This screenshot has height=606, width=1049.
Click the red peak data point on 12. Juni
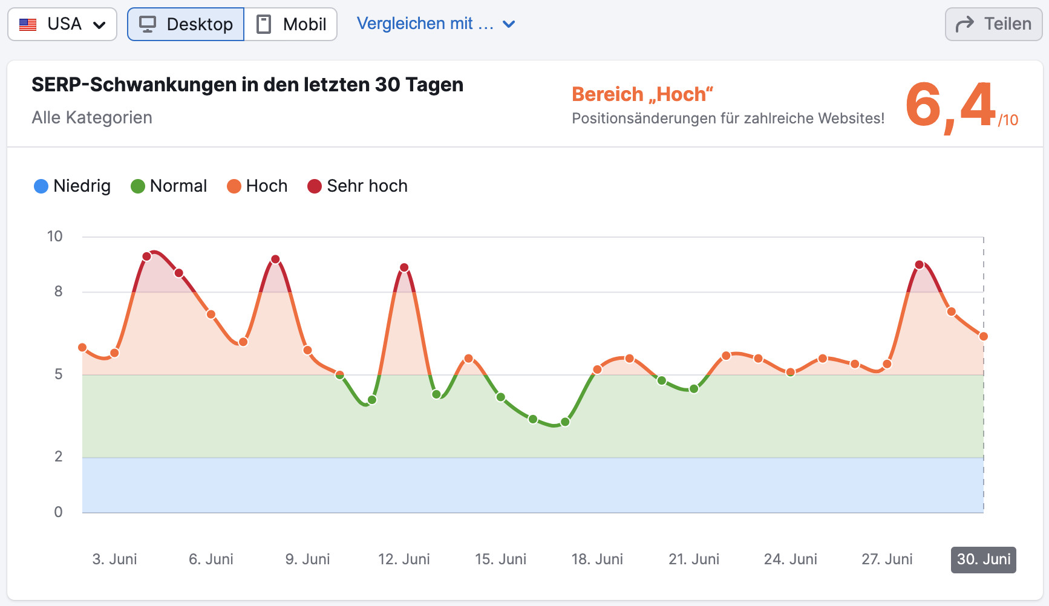tap(403, 267)
